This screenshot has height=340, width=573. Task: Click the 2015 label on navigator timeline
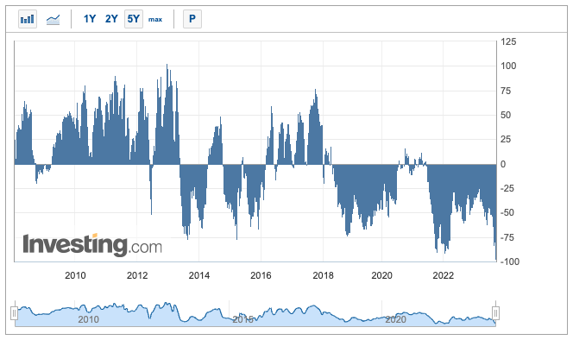click(x=242, y=319)
